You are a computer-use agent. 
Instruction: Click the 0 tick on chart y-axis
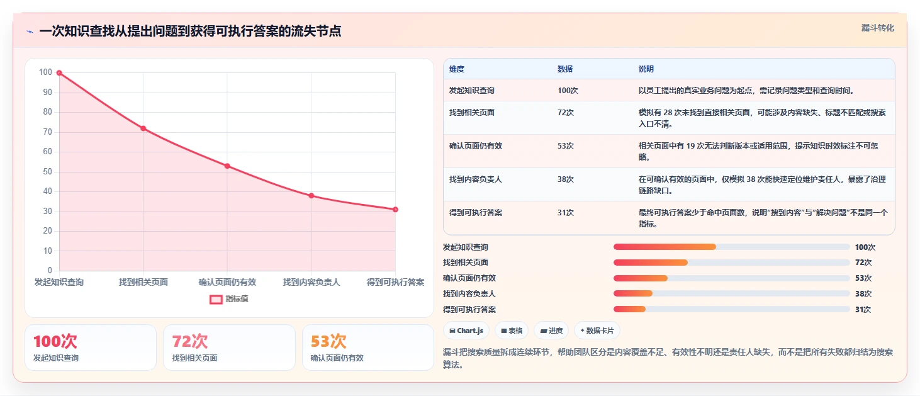coord(50,271)
